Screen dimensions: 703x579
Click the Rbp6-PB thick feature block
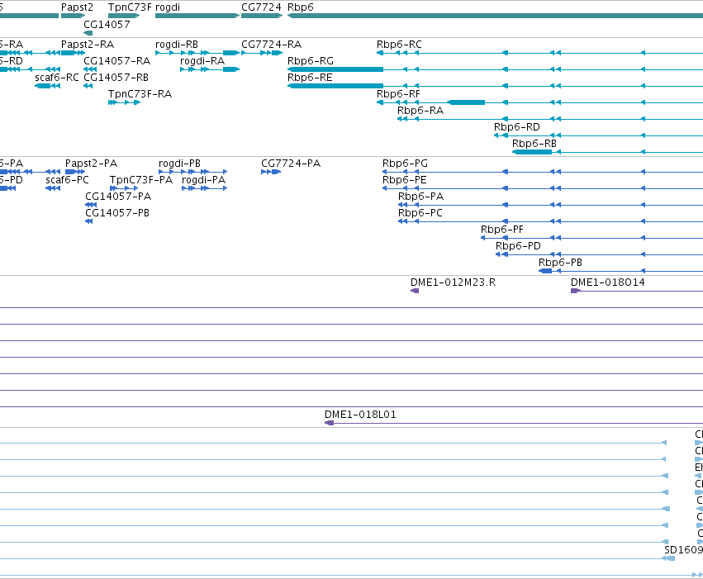tap(545, 271)
